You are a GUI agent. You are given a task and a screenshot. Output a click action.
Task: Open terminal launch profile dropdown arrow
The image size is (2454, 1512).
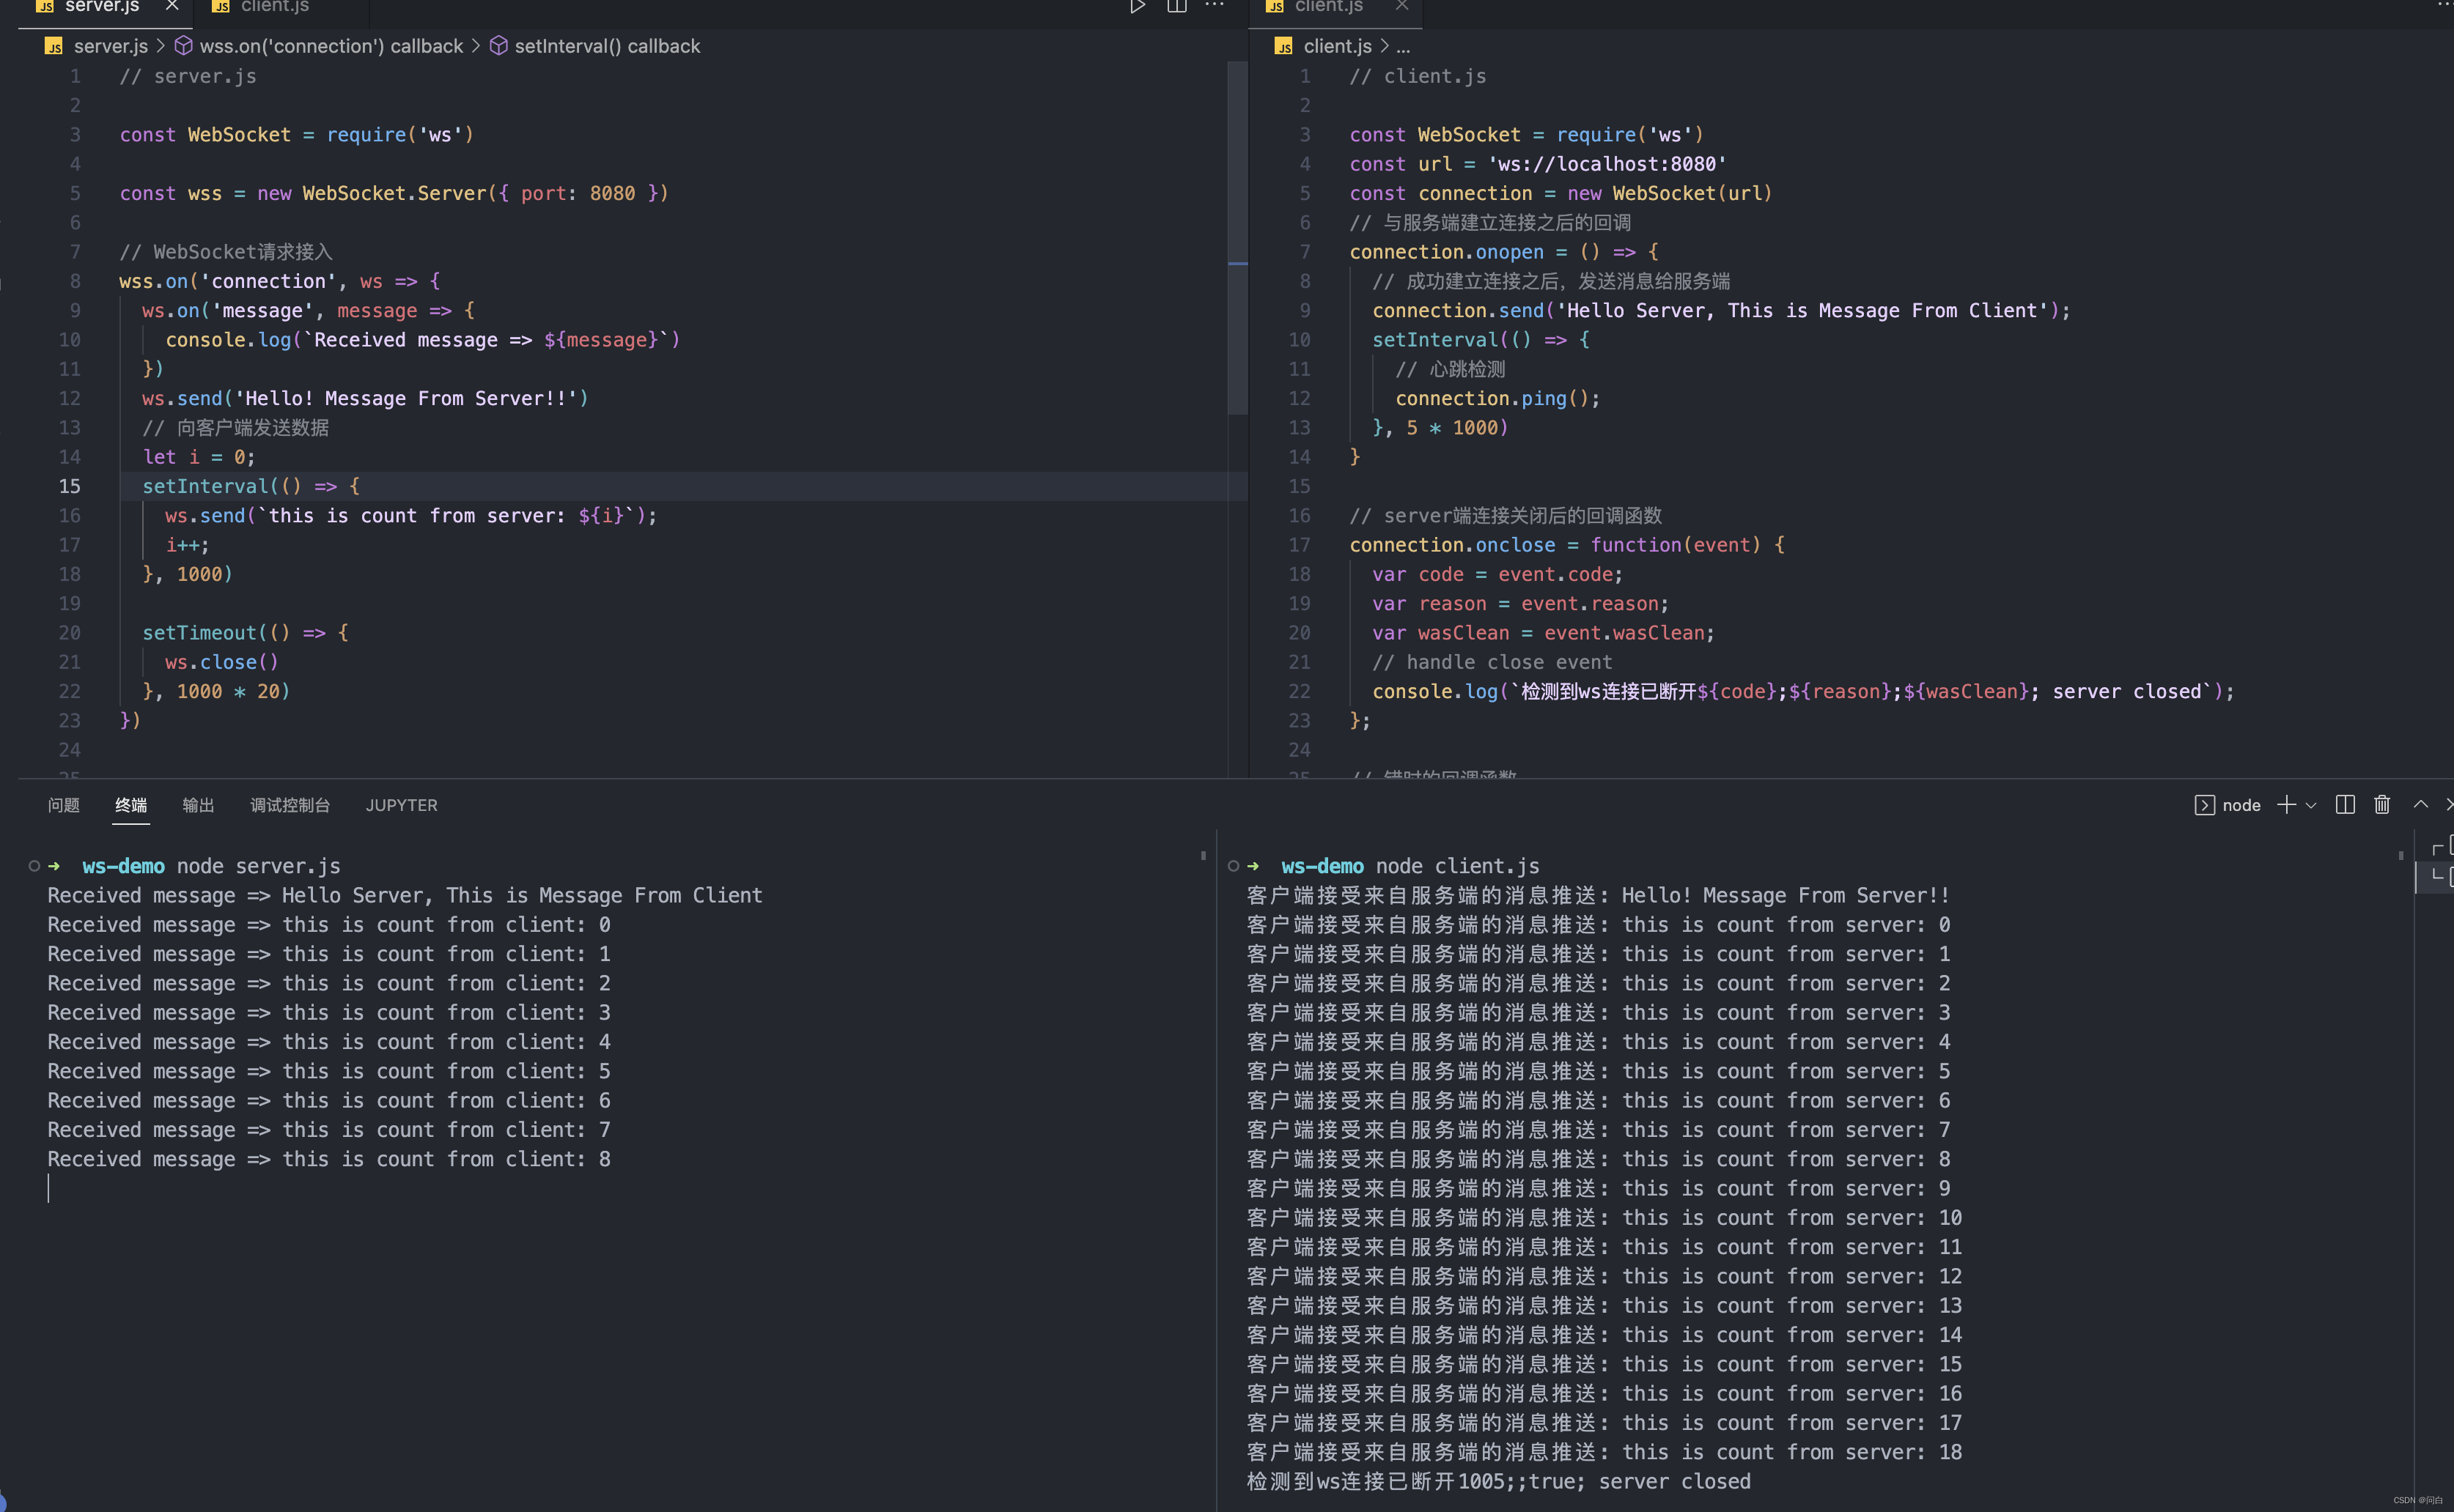[x=2310, y=806]
